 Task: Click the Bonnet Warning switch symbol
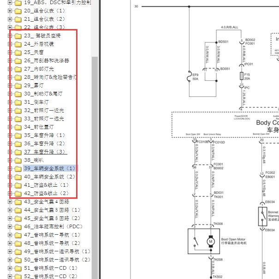point(262,216)
